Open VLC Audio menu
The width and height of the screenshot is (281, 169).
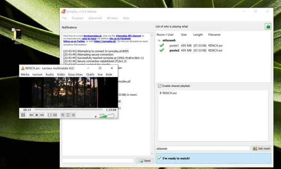click(x=49, y=74)
